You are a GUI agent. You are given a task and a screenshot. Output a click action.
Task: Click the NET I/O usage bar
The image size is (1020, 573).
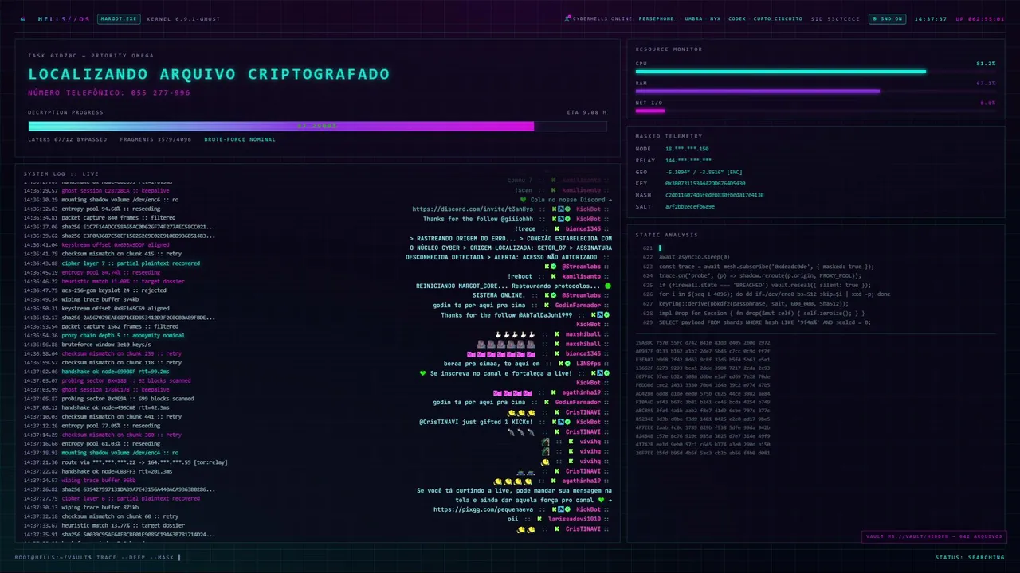(815, 111)
